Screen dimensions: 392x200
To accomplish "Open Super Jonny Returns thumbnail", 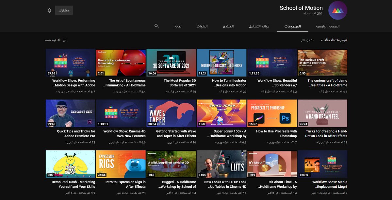I will tap(221, 113).
